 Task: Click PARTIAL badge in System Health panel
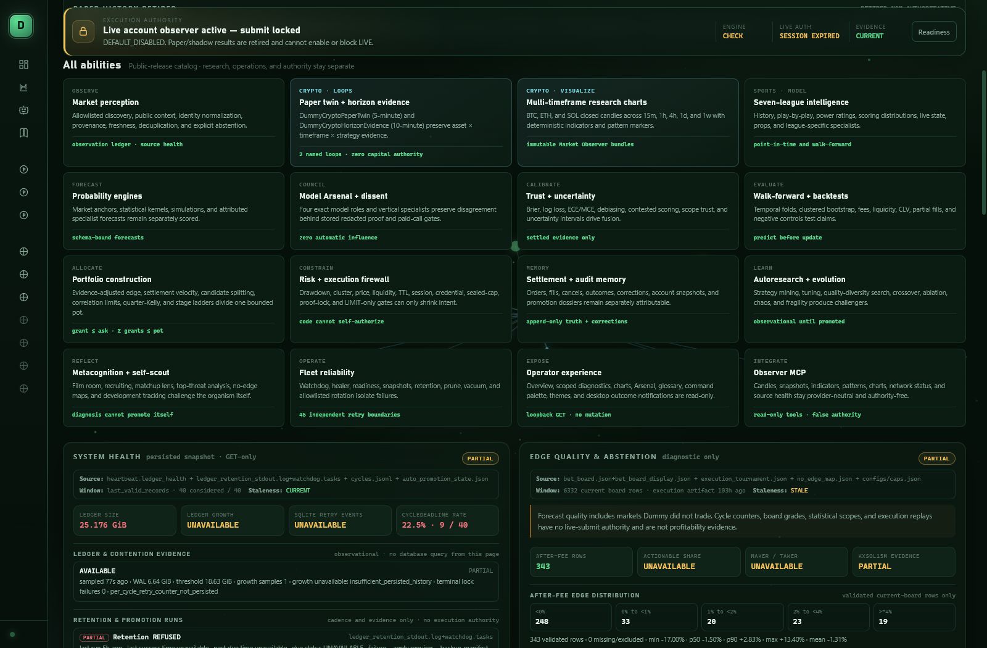480,459
